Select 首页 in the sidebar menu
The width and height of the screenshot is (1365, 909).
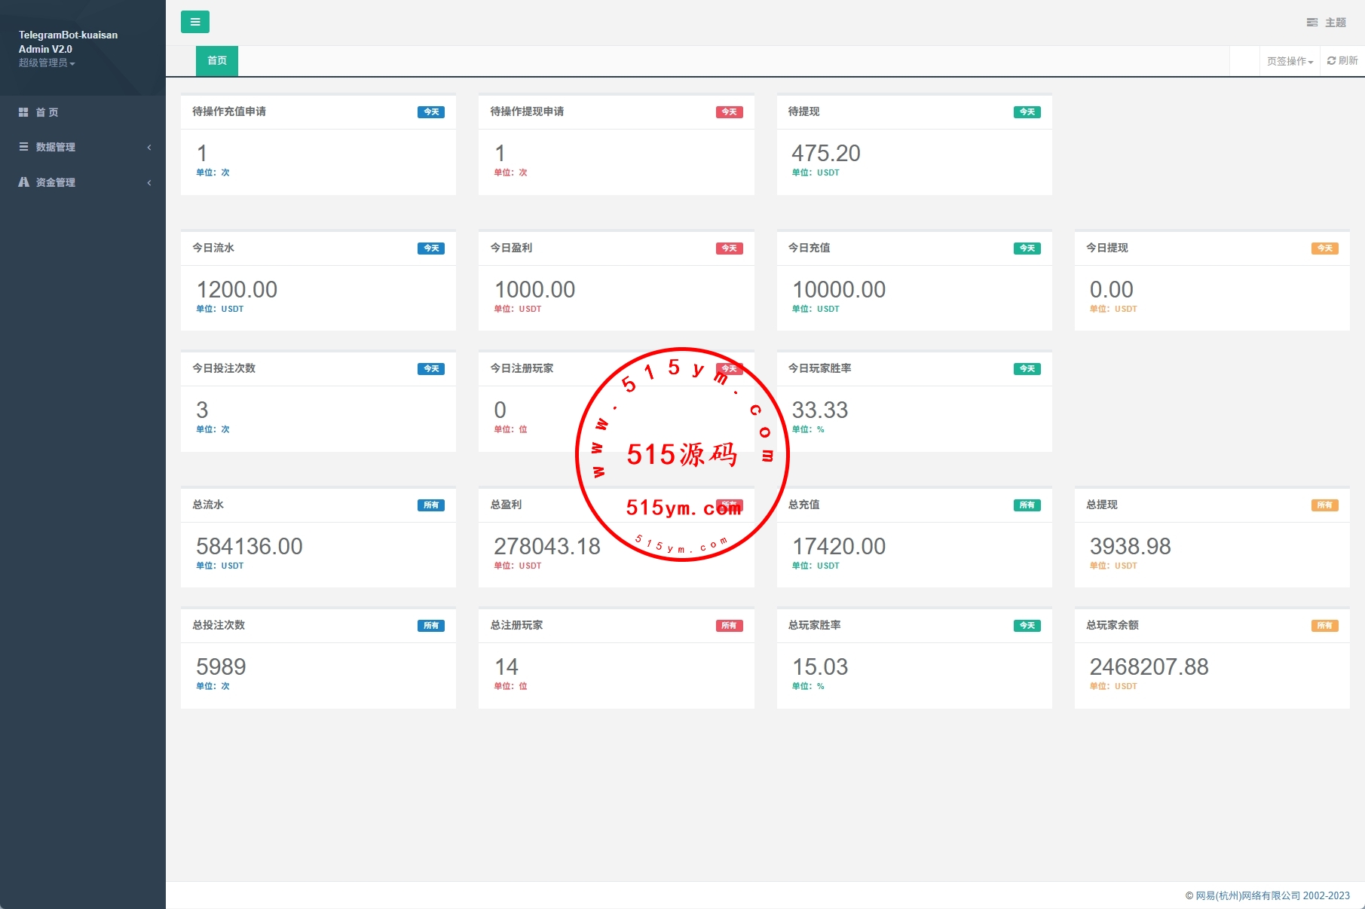[x=47, y=112]
